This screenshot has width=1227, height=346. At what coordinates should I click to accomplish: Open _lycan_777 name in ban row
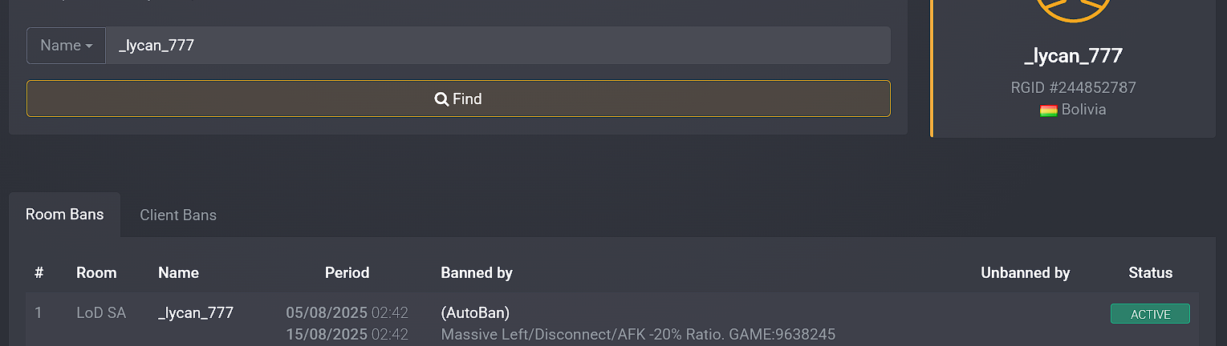coord(196,312)
